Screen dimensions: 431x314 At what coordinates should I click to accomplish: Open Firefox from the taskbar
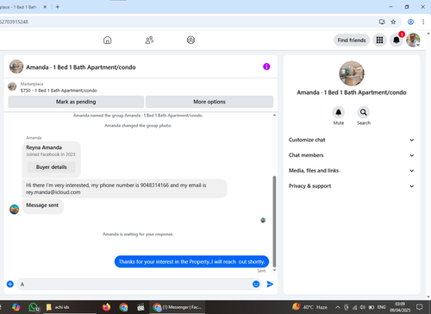click(x=106, y=307)
